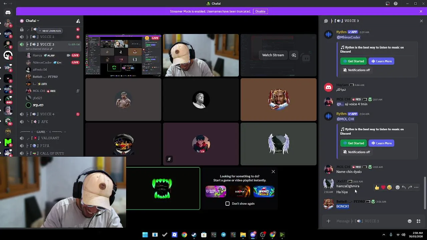Click first Rythm Learn More button
427x240 pixels.
pyautogui.click(x=381, y=61)
